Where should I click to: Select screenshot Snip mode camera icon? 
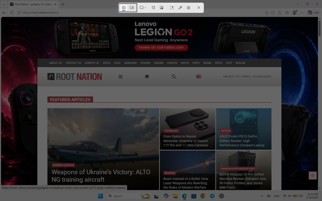coord(124,8)
